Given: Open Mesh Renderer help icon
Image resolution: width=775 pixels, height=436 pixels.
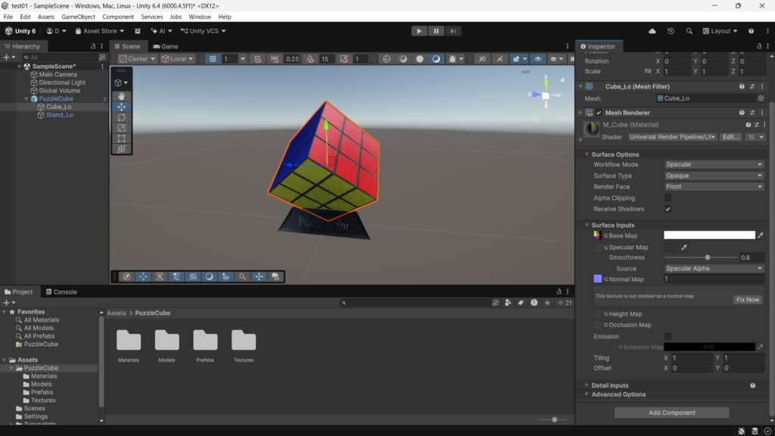Looking at the screenshot, I should coord(742,113).
